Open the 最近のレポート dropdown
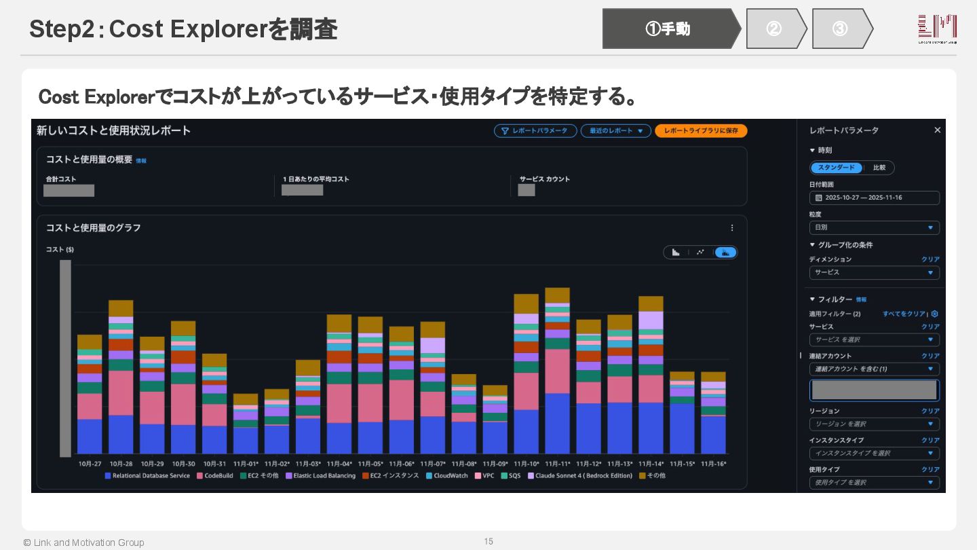This screenshot has width=977, height=550. pyautogui.click(x=616, y=131)
